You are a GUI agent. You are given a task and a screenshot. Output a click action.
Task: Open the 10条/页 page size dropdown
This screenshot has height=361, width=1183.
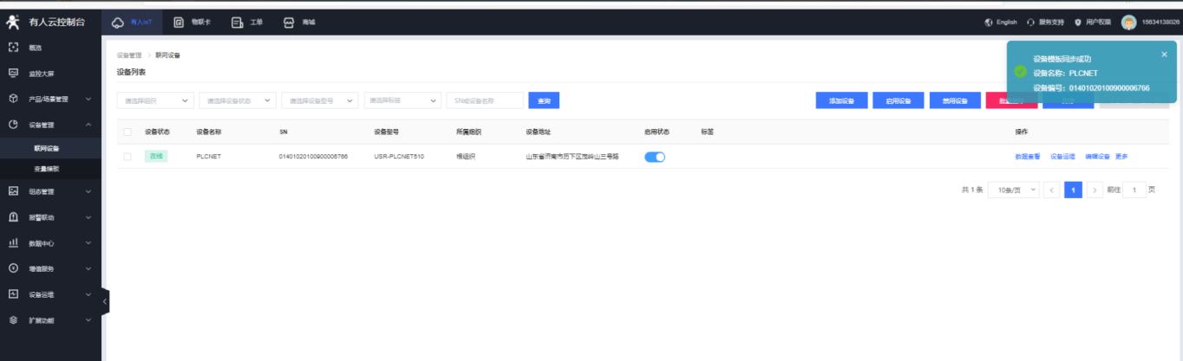pos(1013,190)
